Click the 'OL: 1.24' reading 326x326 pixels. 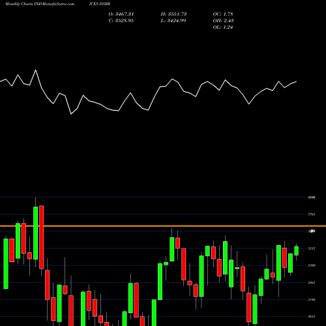(223, 27)
